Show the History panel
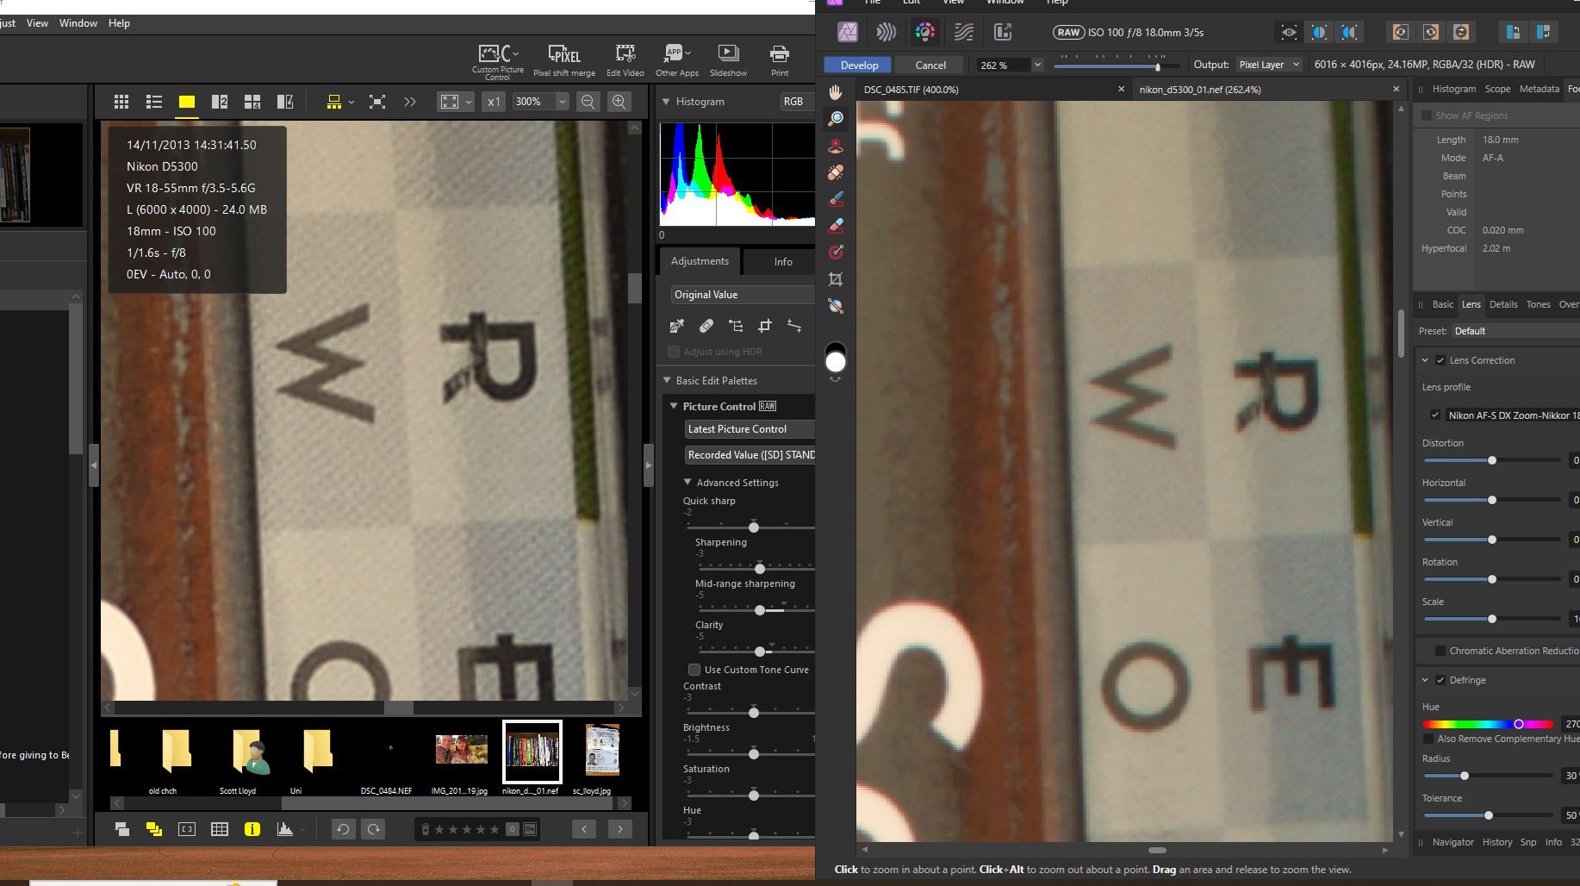This screenshot has height=886, width=1580. [1497, 842]
